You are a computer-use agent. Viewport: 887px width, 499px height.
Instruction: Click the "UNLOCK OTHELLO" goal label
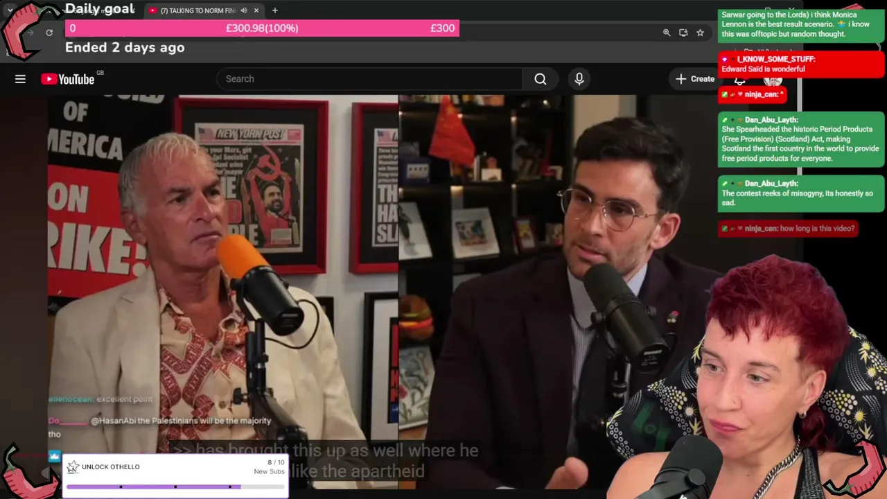coord(111,467)
